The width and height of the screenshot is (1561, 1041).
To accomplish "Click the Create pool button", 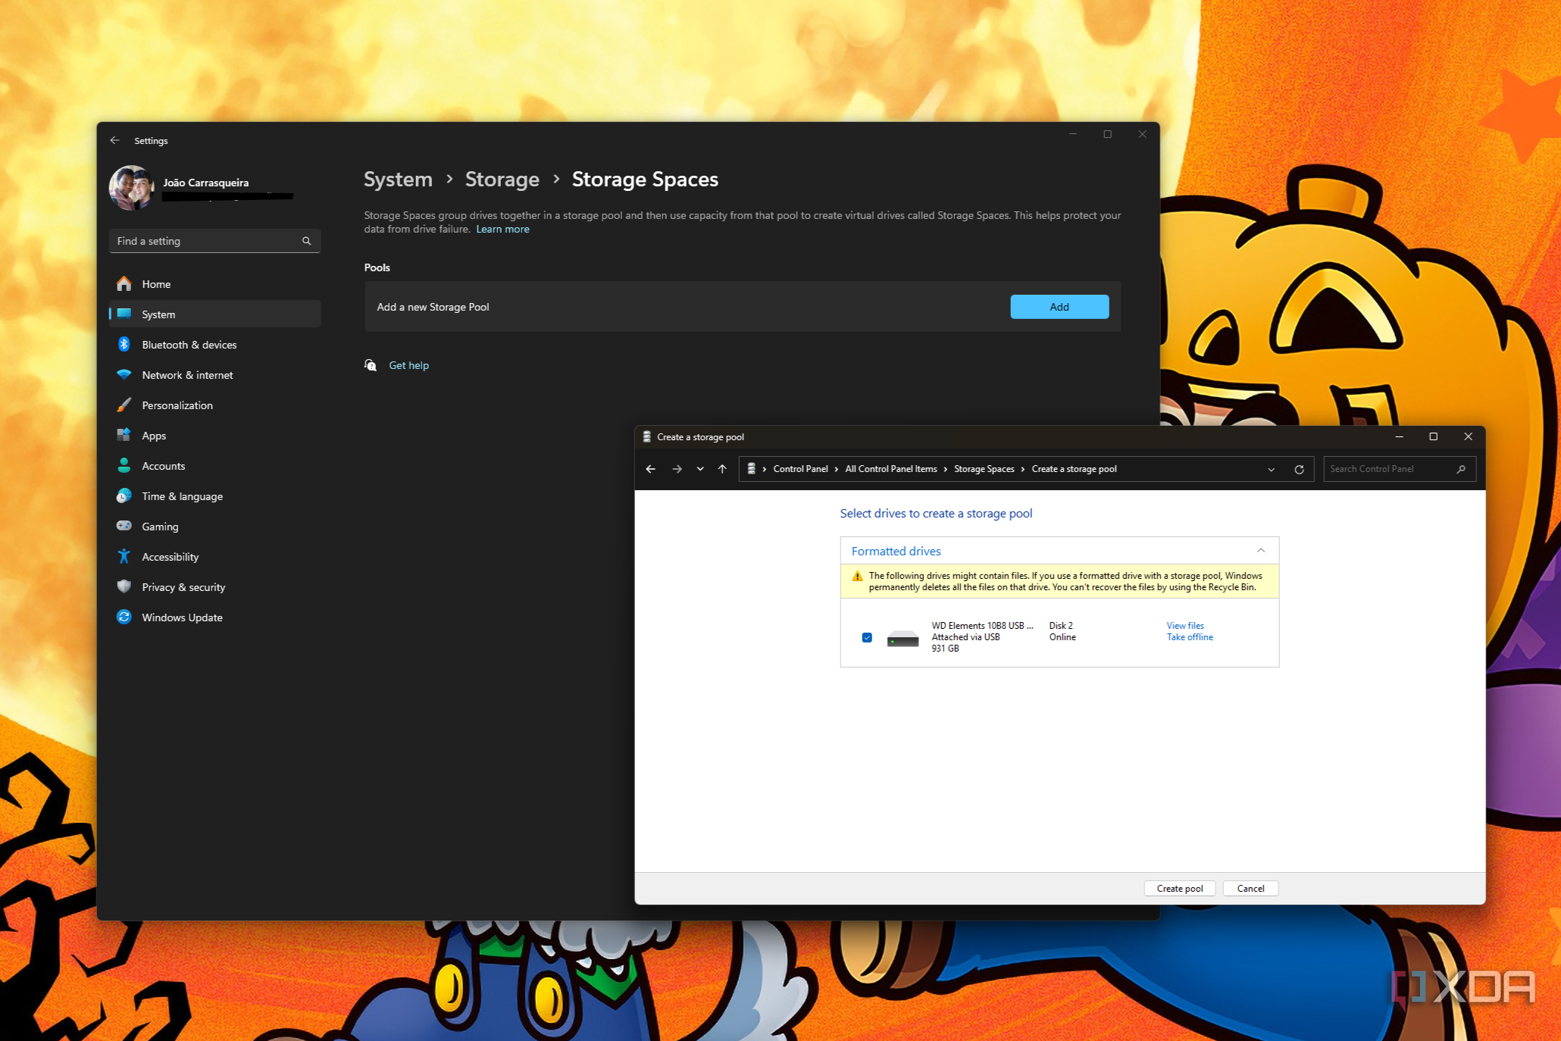I will coord(1179,888).
